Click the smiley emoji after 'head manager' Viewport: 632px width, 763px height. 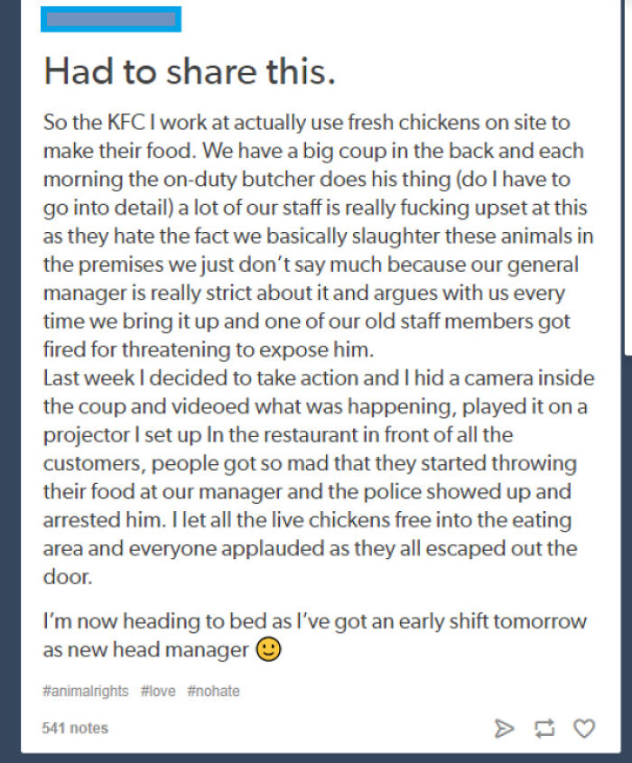268,647
